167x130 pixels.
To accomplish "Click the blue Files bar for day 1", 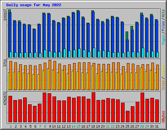I will (10, 32).
